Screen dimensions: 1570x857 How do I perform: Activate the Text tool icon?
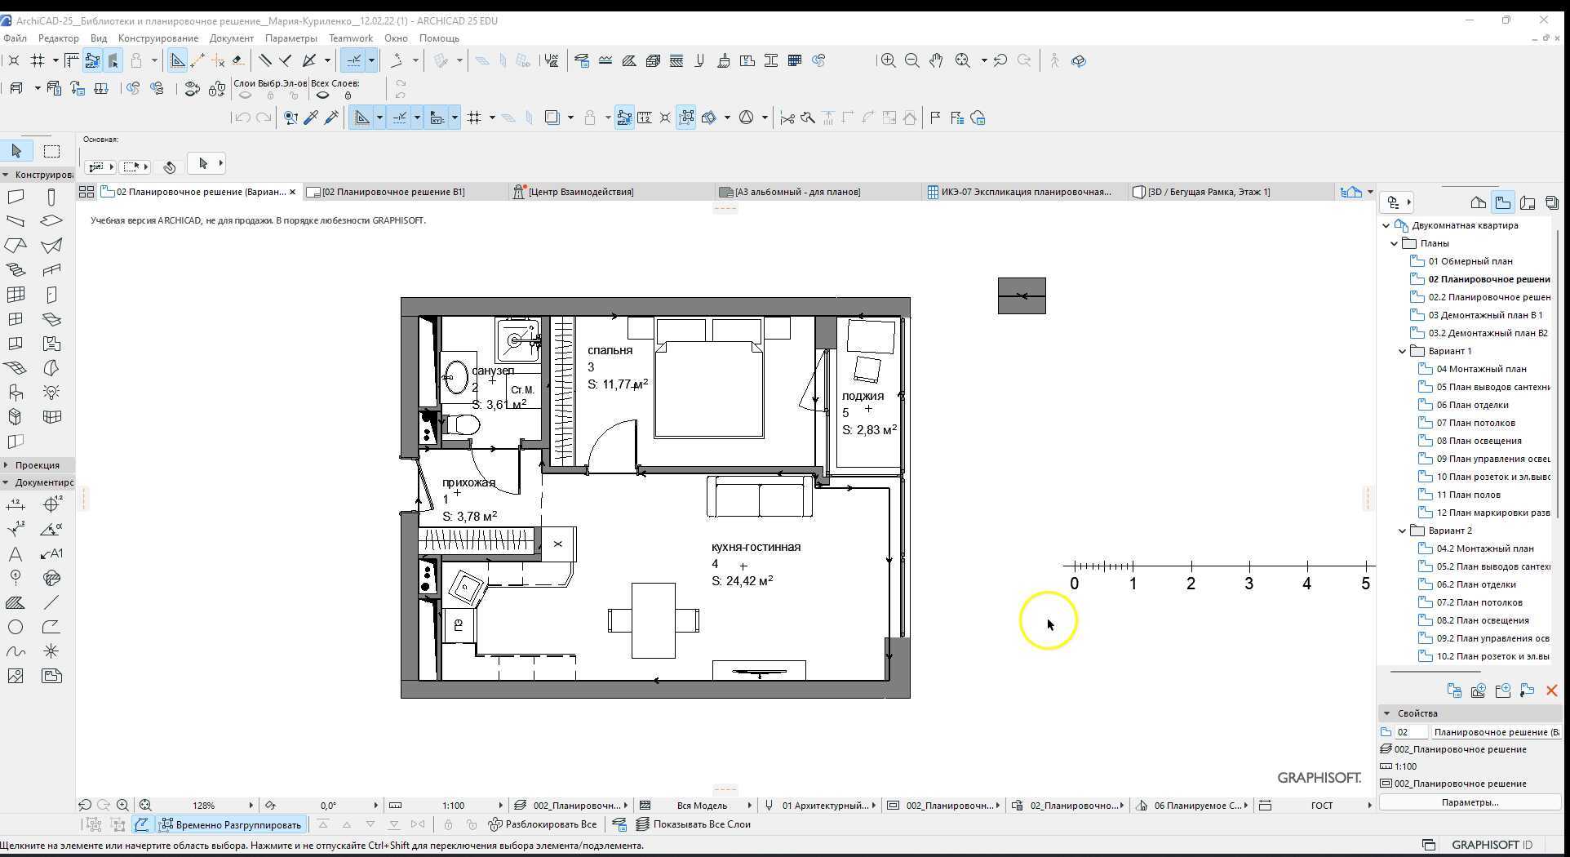click(16, 554)
